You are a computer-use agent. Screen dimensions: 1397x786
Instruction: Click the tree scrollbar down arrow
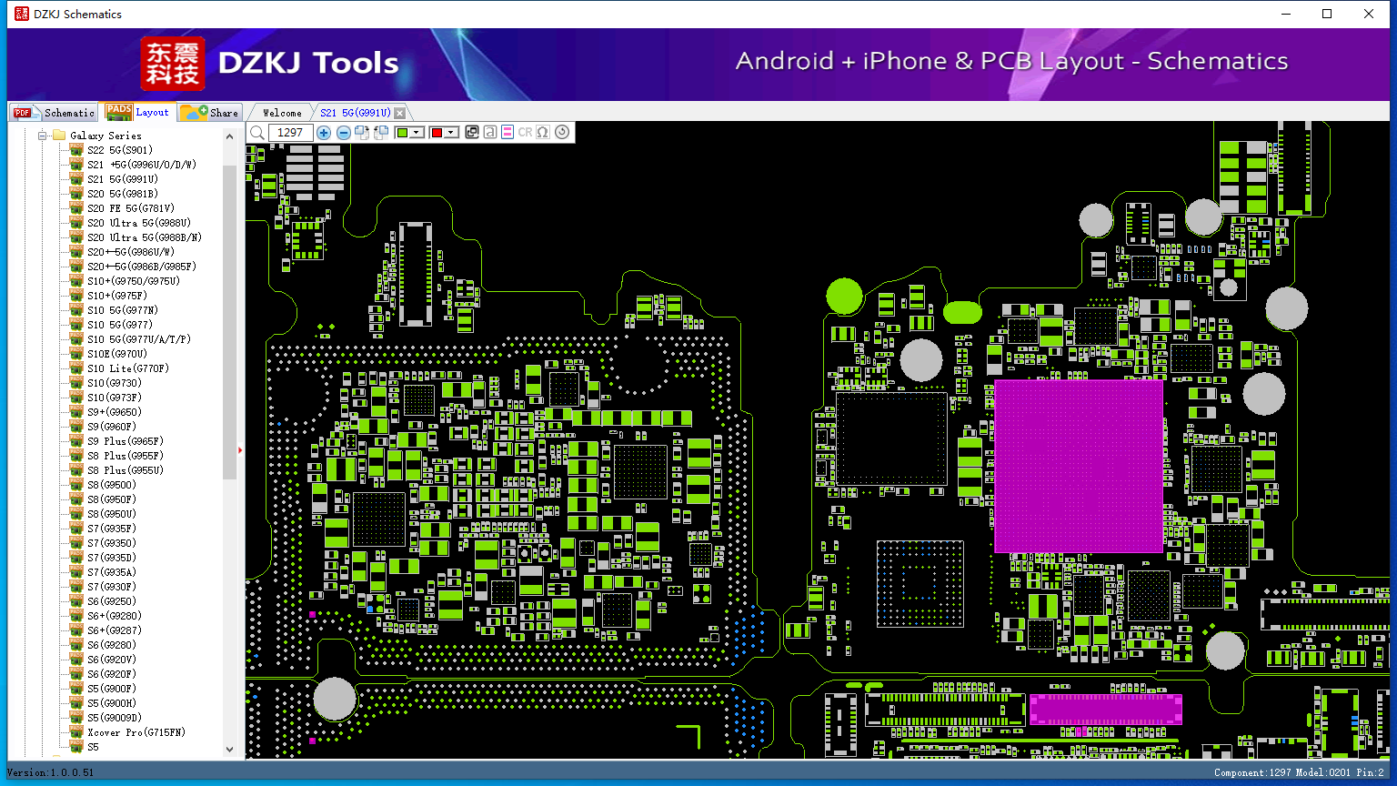pyautogui.click(x=229, y=750)
